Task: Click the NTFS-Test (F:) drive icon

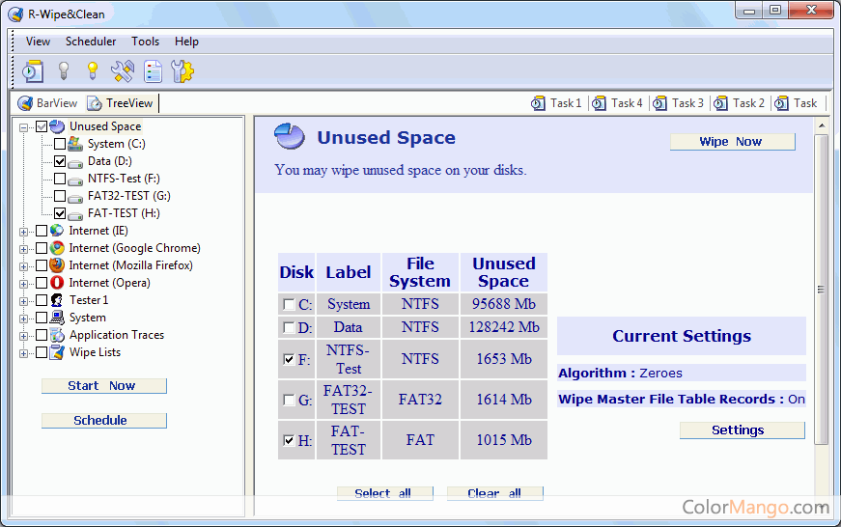Action: coord(75,180)
